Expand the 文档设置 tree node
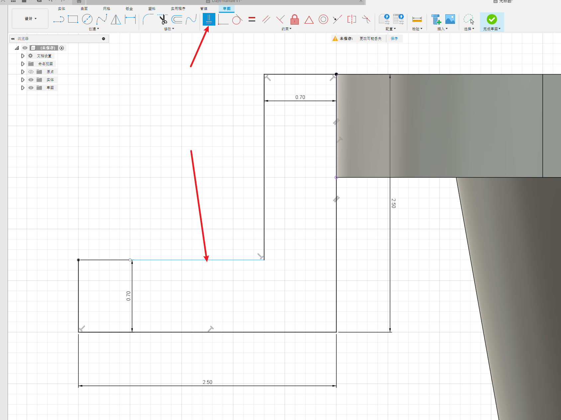 point(23,56)
